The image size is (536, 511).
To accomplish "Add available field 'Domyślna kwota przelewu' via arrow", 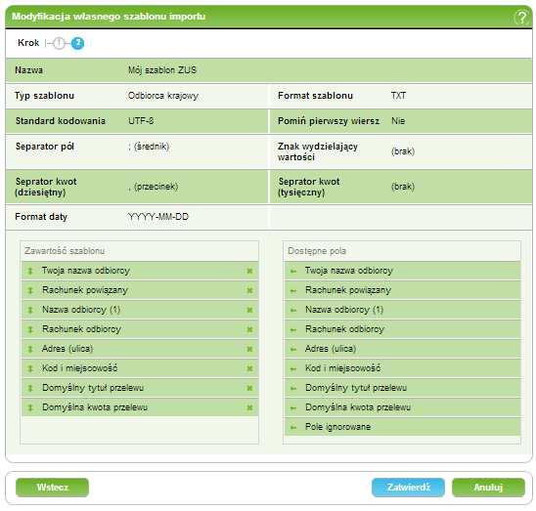I will (x=293, y=407).
